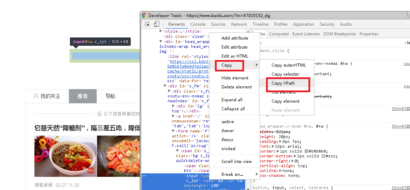Open the Copy submenu entry
The width and height of the screenshot is (410, 190).
234,65
